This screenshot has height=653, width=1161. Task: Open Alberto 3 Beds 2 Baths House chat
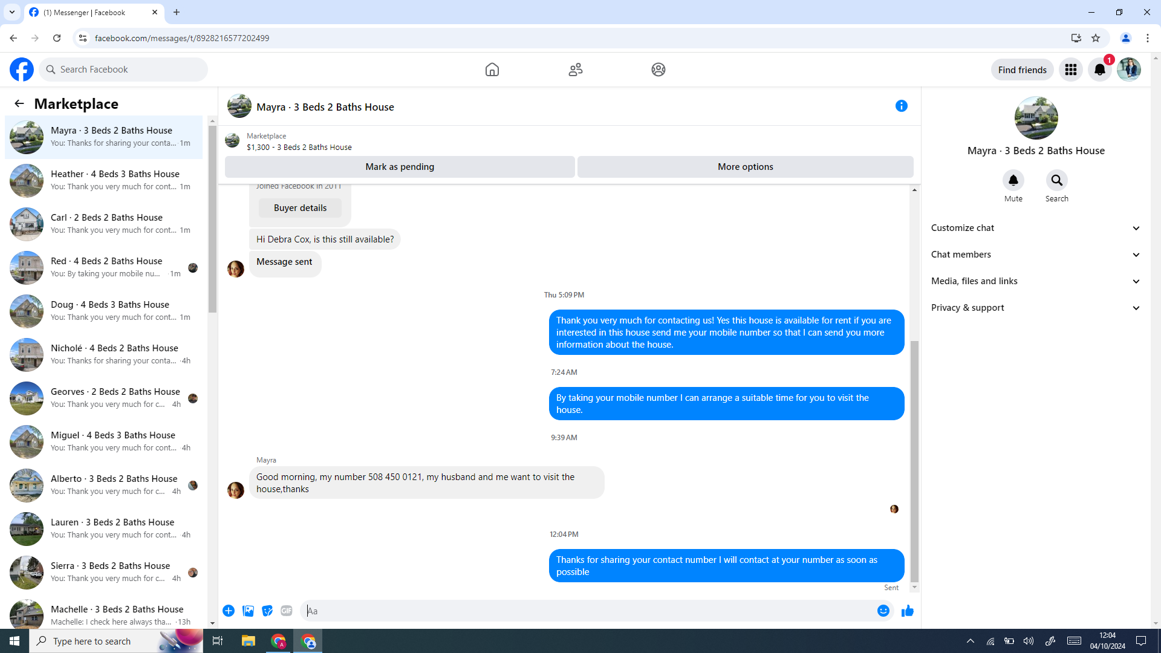[104, 486]
